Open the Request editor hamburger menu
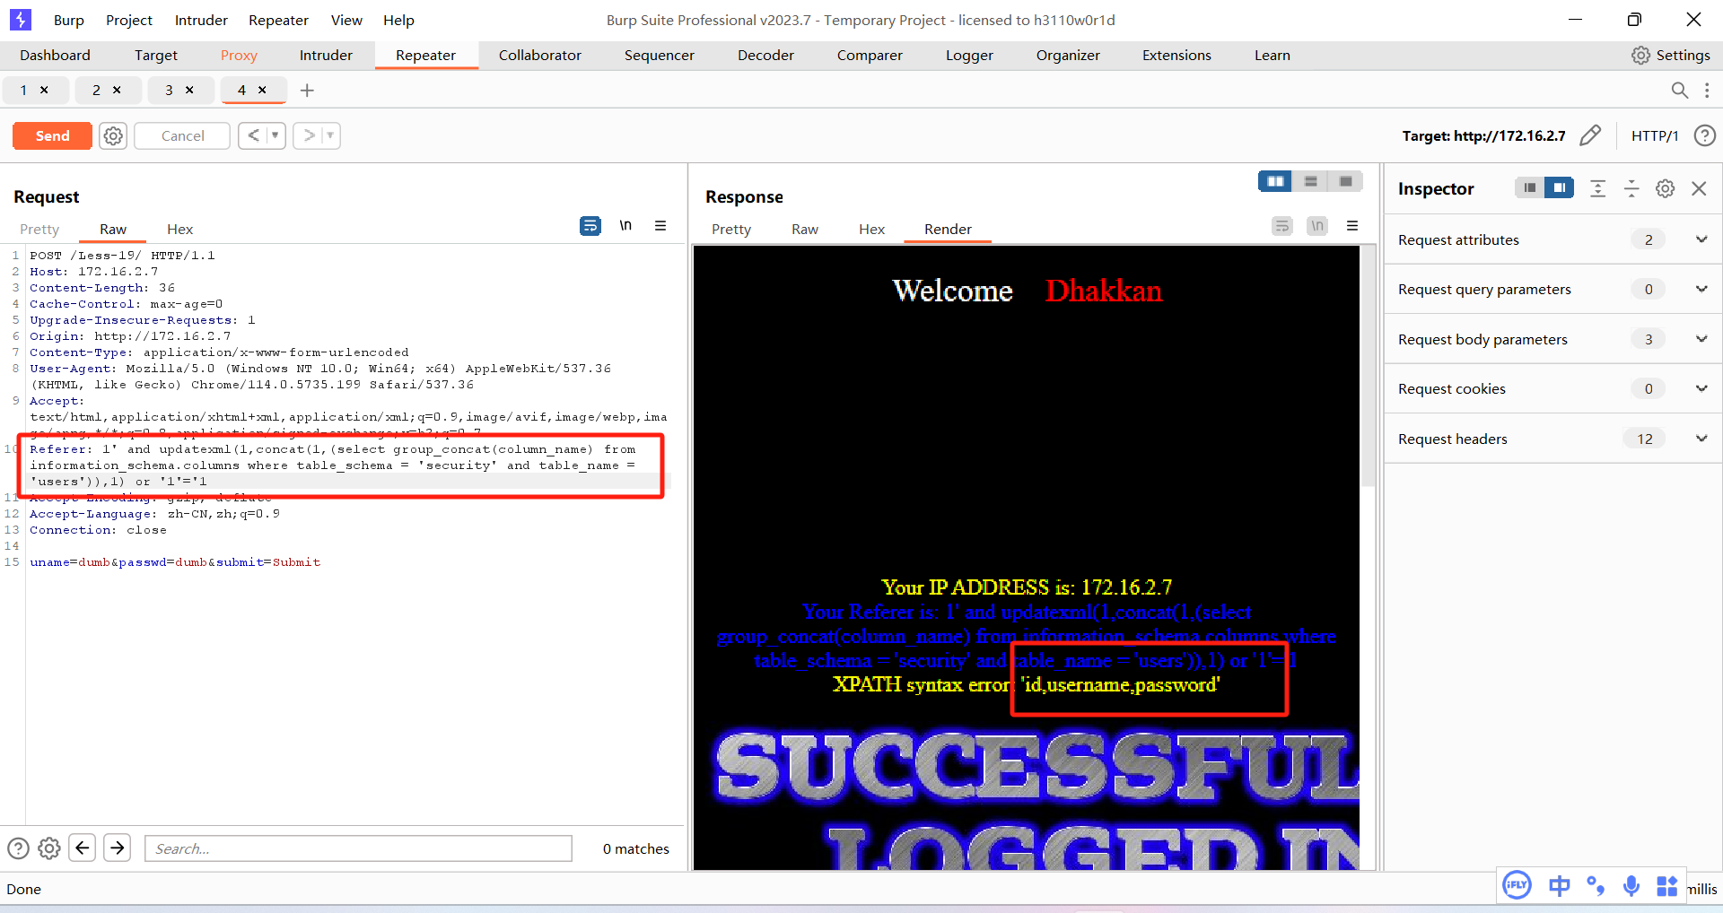1723x913 pixels. point(661,226)
